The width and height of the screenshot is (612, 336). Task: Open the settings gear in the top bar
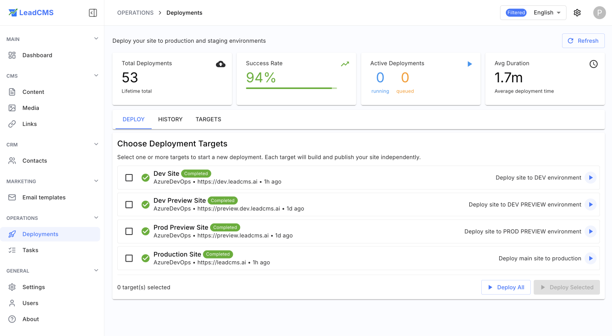(x=577, y=12)
